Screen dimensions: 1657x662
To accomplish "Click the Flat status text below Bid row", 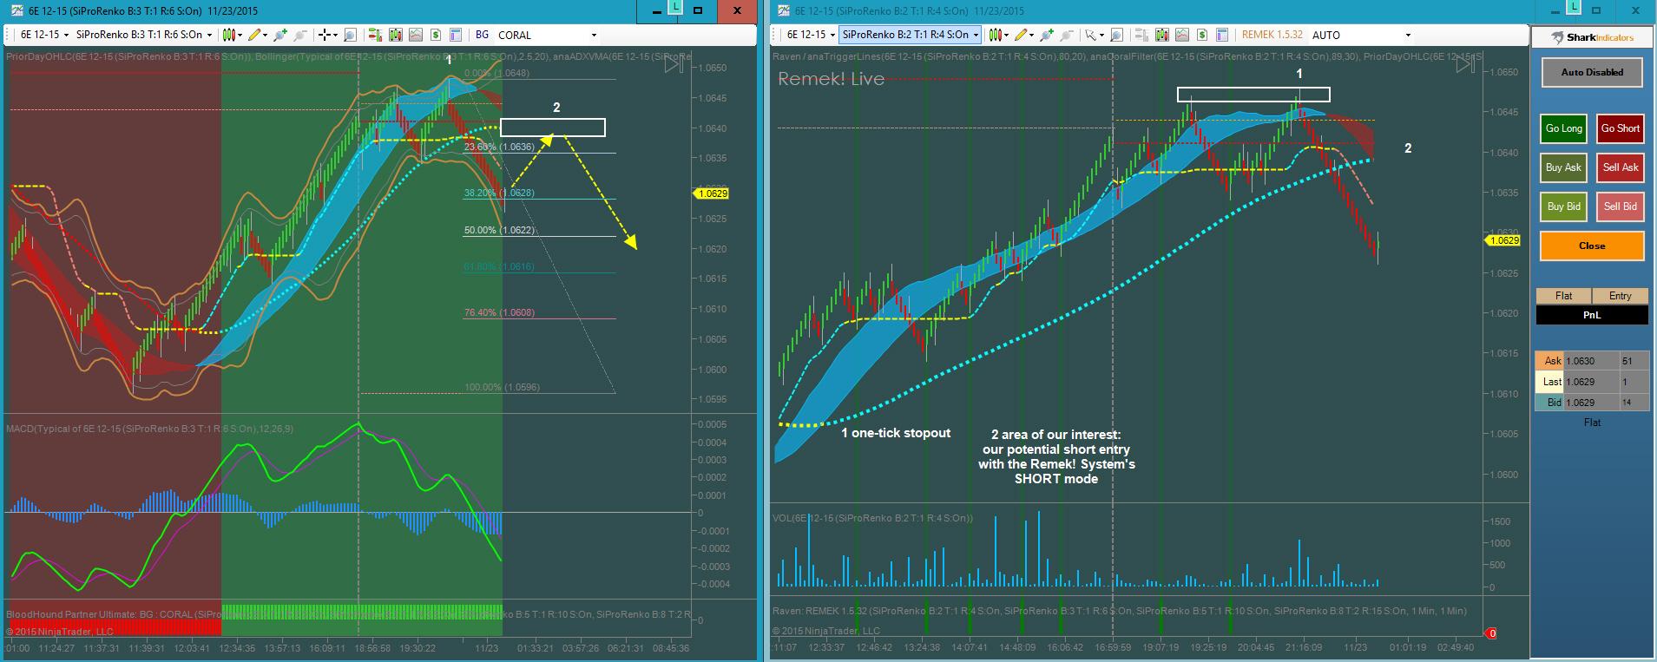I will (x=1592, y=423).
